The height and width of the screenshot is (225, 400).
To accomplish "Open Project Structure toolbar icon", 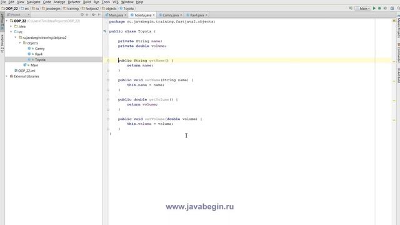I will point(392,8).
